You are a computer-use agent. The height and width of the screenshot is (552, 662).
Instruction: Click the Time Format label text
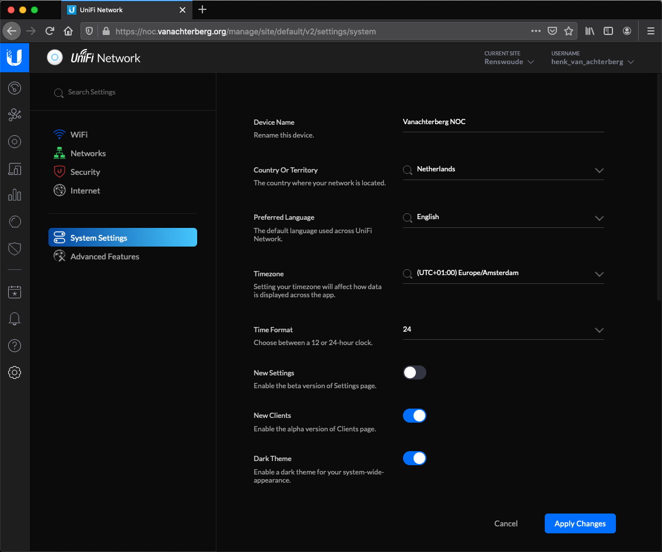(x=273, y=330)
